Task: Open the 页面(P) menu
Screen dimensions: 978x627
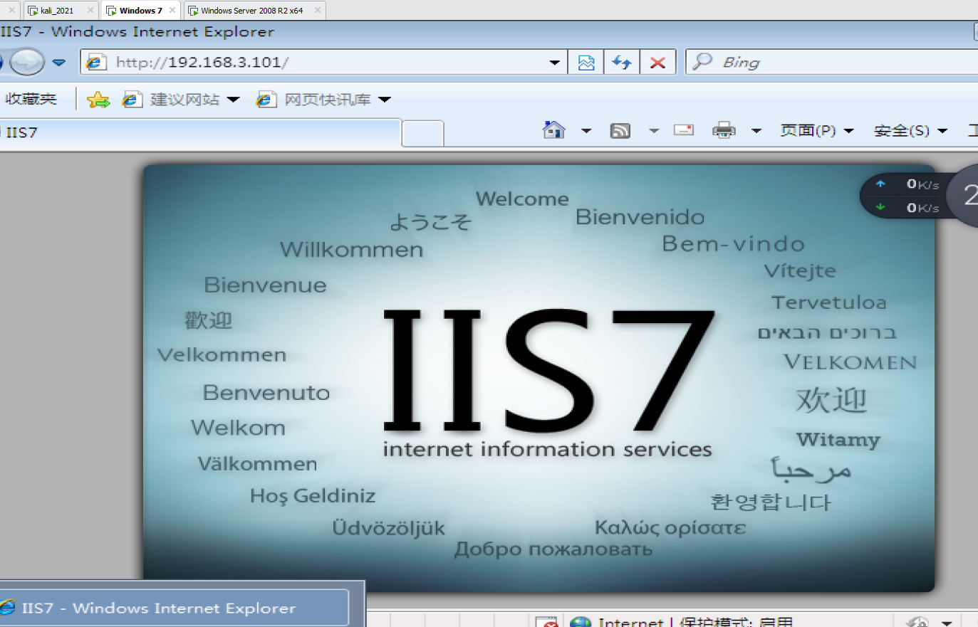Action: point(816,131)
